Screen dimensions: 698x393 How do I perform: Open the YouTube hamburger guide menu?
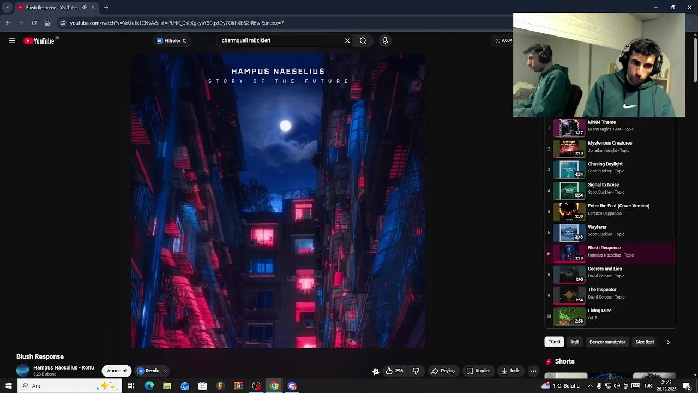coord(11,41)
